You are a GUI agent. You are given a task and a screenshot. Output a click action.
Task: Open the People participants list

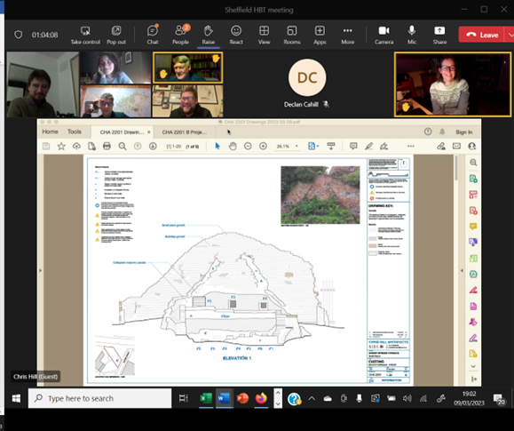click(x=180, y=35)
